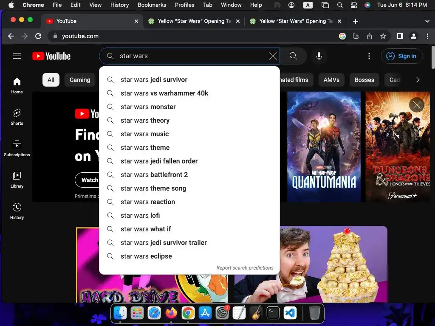Select the Bosses category chip
The image size is (435, 326).
point(364,80)
